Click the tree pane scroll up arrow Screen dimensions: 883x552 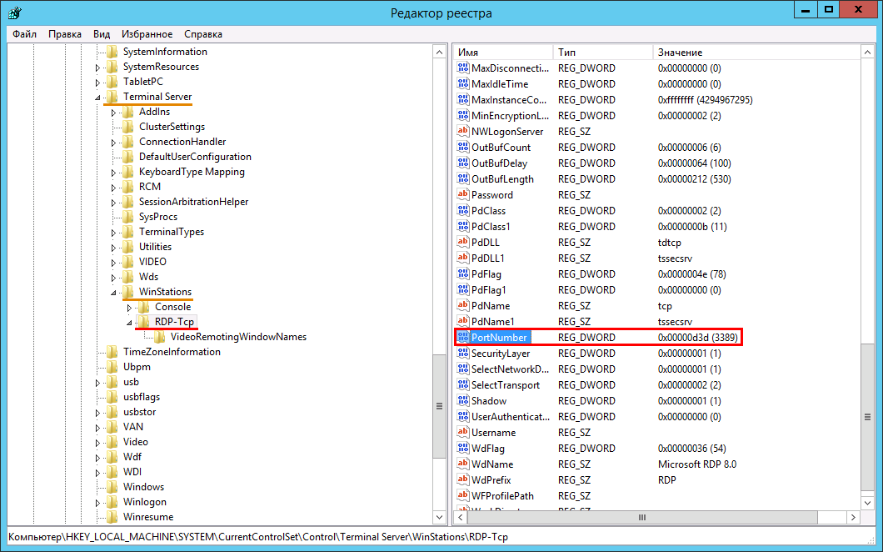440,52
